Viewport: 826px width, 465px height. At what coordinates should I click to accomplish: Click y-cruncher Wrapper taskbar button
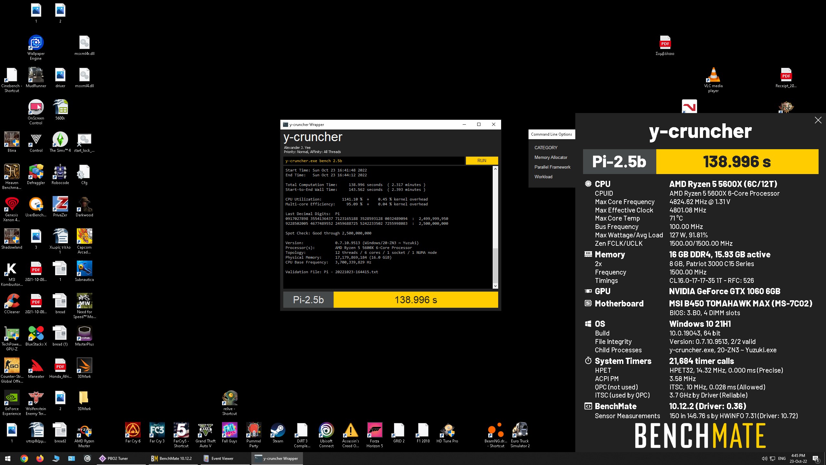277,458
